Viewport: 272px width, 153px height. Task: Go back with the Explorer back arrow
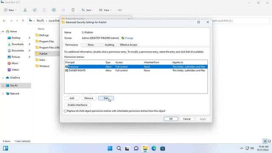(x=4, y=21)
